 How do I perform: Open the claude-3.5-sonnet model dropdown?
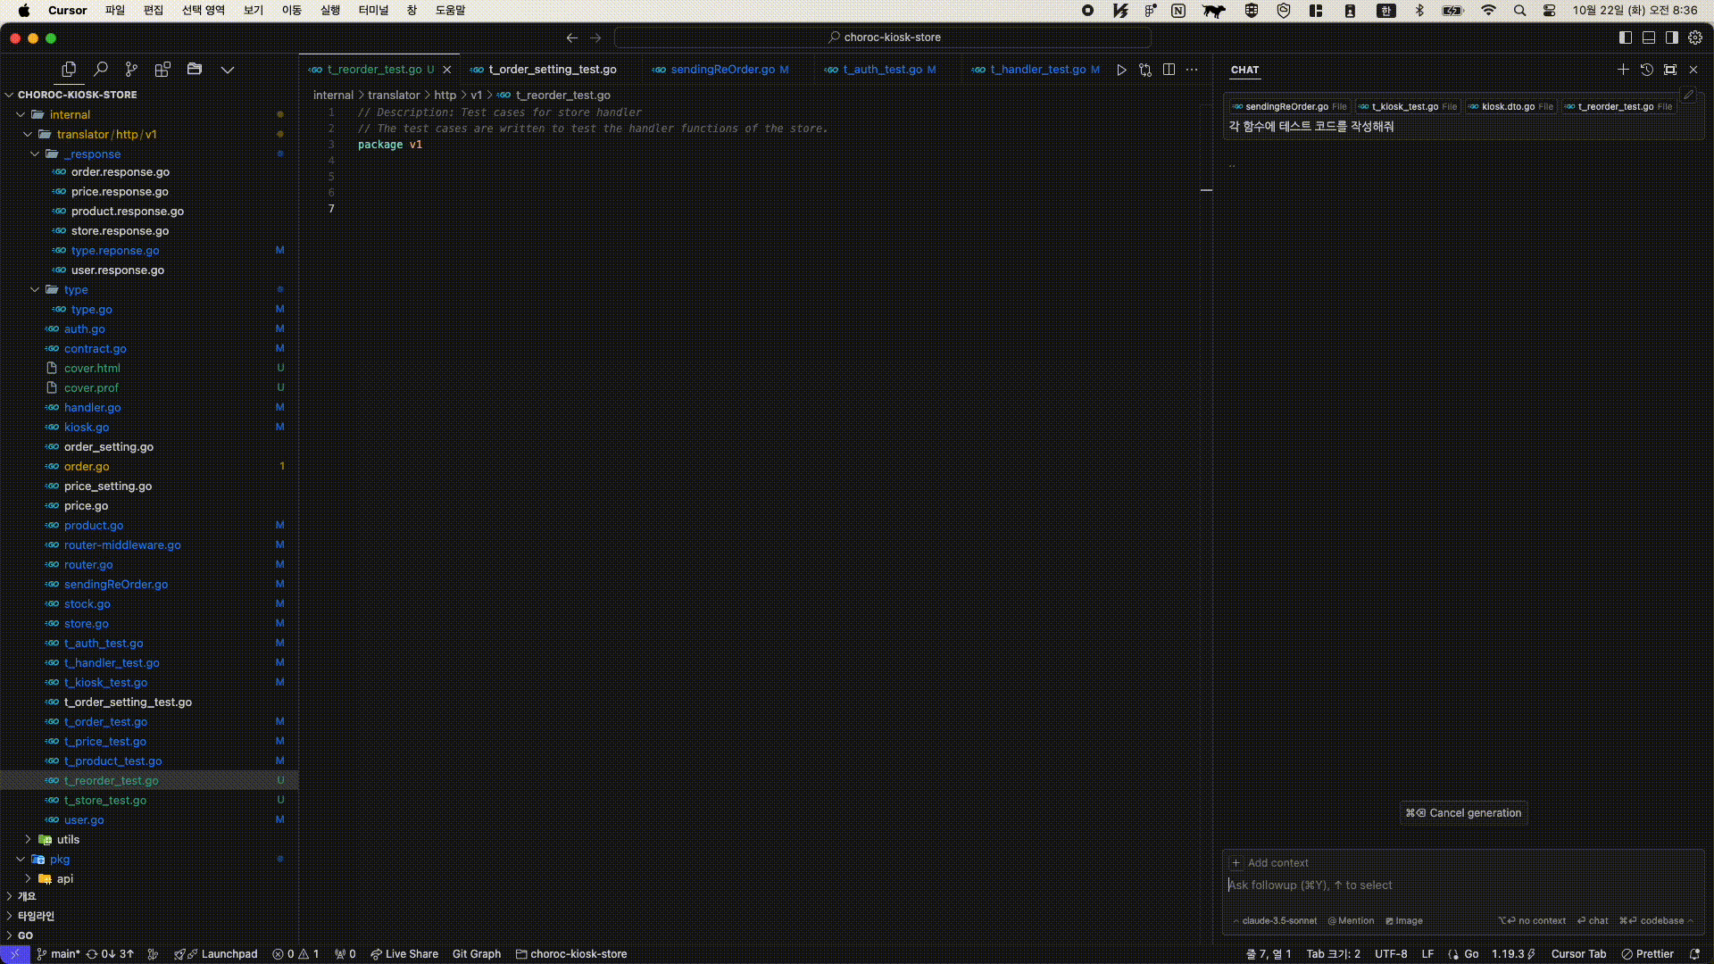tap(1275, 921)
